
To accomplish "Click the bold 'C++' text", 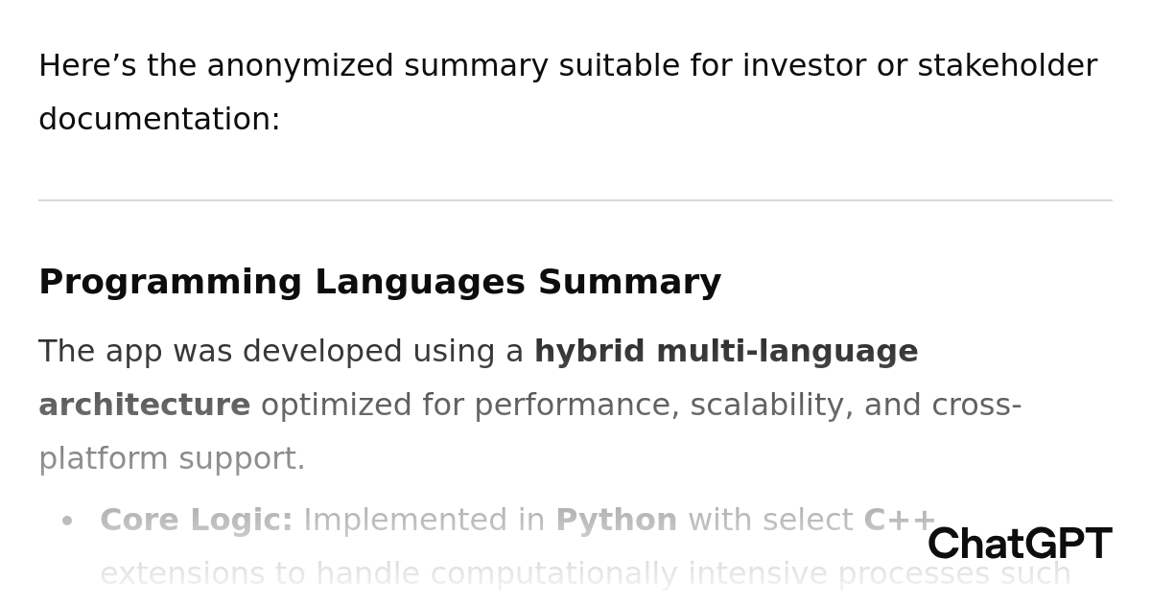I will coord(899,521).
